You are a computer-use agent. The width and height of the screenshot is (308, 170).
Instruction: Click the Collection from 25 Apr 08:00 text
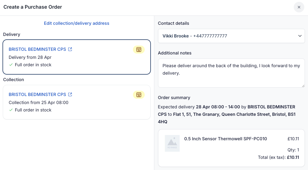tap(38, 102)
